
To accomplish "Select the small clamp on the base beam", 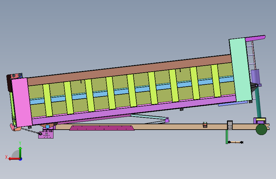I will (x=205, y=125).
